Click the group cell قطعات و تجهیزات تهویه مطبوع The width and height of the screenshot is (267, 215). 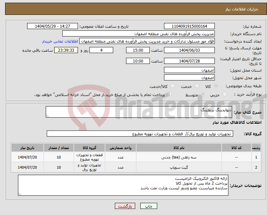tap(89, 157)
